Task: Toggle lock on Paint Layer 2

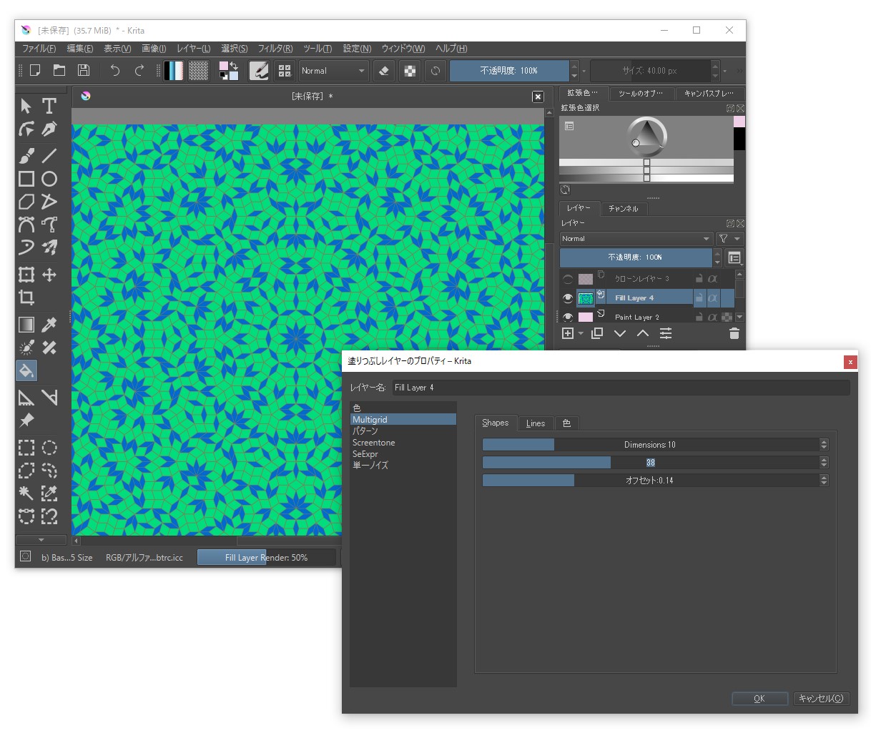Action: [x=699, y=317]
